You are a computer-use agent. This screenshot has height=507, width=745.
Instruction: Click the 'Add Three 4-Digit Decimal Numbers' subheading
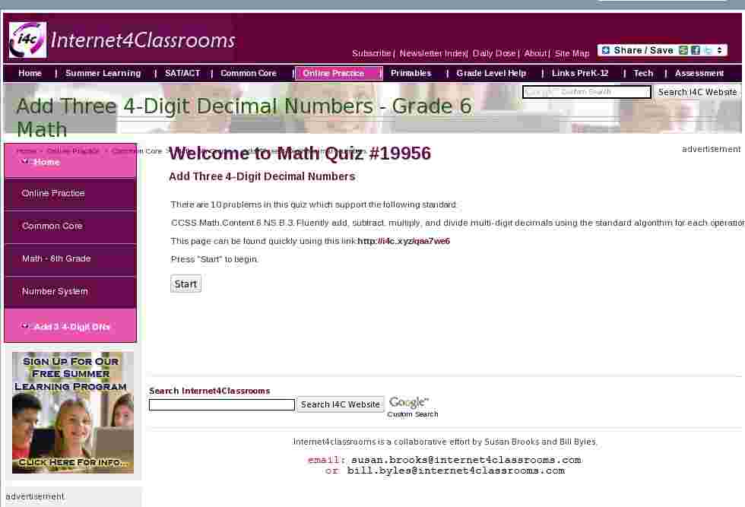(262, 176)
